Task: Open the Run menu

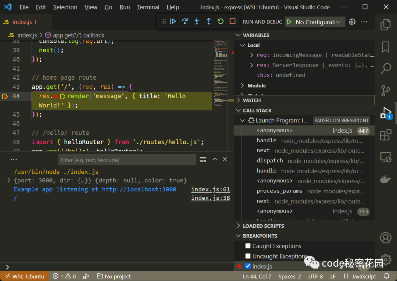Action: click(125, 7)
